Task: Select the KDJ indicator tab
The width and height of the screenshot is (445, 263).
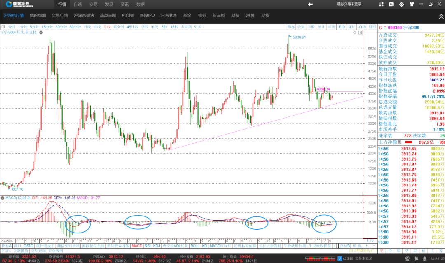Action: pyautogui.click(x=157, y=246)
